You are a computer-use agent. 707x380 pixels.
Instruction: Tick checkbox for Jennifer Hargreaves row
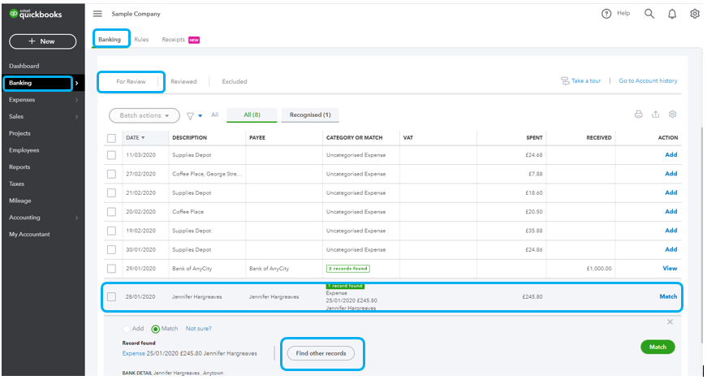[111, 296]
